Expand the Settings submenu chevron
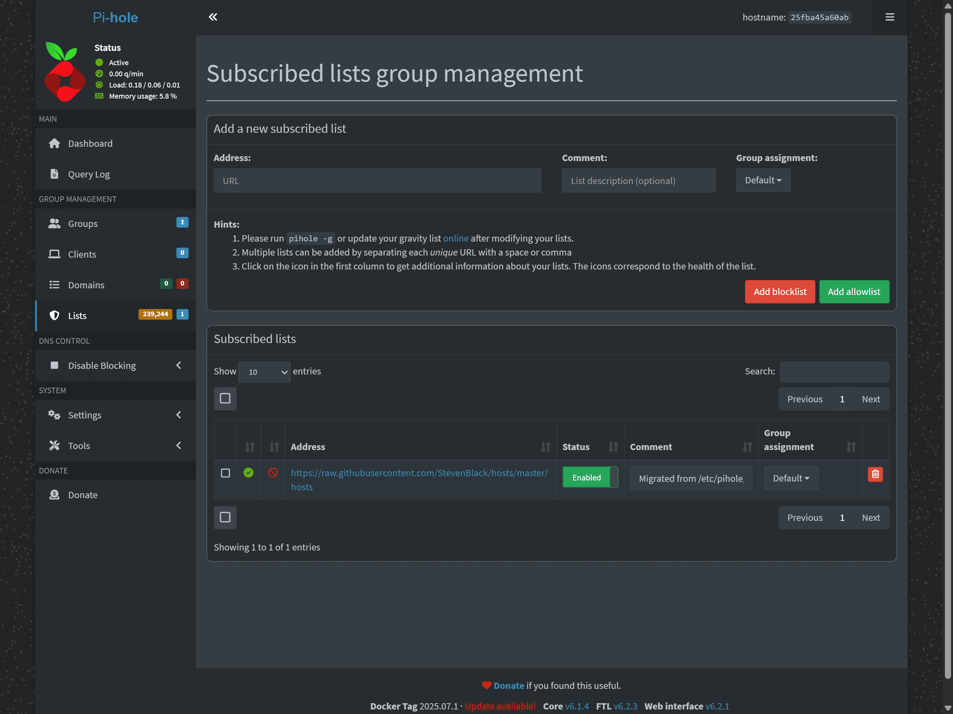This screenshot has width=953, height=714. click(179, 415)
